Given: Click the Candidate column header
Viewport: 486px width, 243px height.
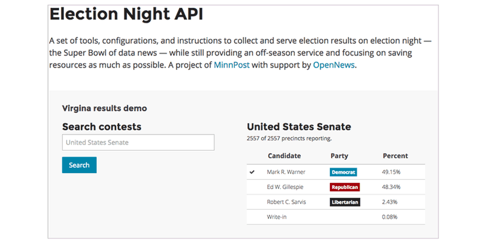Looking at the screenshot, I should [x=284, y=156].
